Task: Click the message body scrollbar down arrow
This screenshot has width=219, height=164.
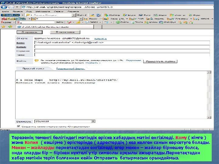Action: 209,118
